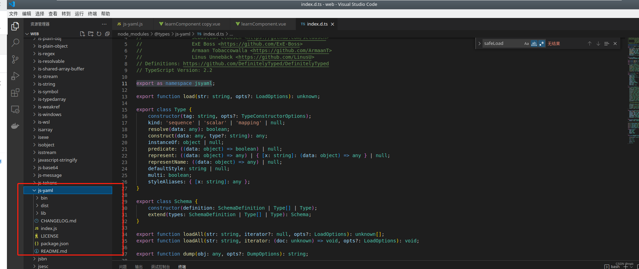Screen dimensions: 639x269
Task: Go to next find match arrow
Action: [598, 44]
